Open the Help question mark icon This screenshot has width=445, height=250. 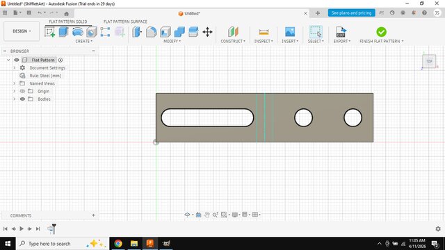click(424, 12)
